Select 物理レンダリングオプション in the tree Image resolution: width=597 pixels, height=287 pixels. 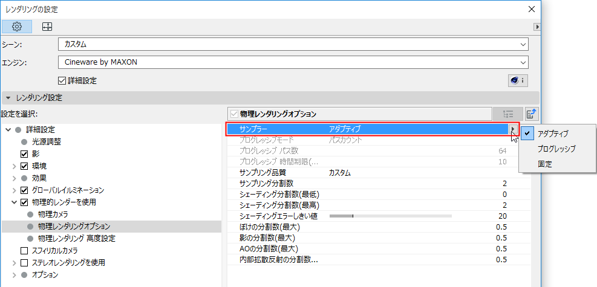(x=74, y=227)
